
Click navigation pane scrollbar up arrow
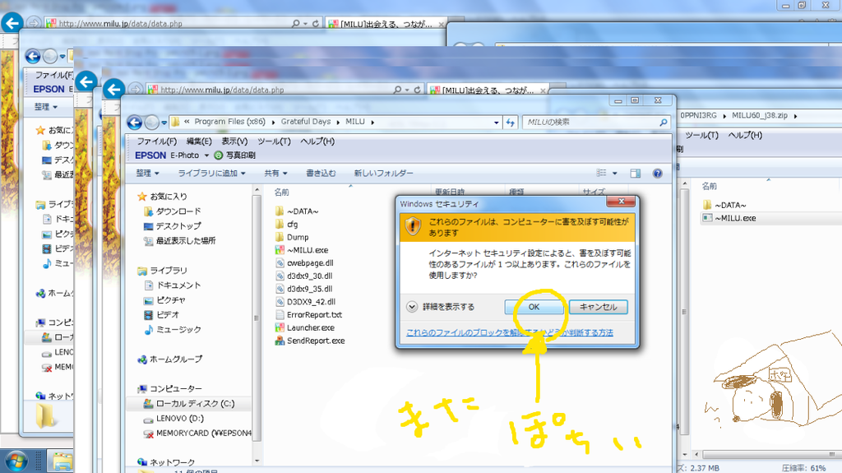click(x=257, y=190)
